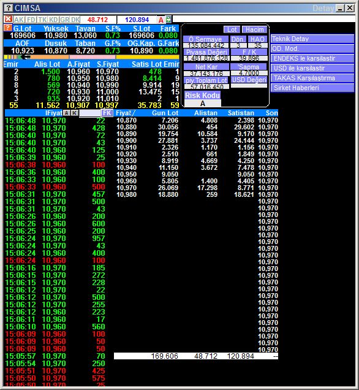This screenshot has width=359, height=390.
Task: Select the FD toolbar tab
Action: click(x=31, y=20)
